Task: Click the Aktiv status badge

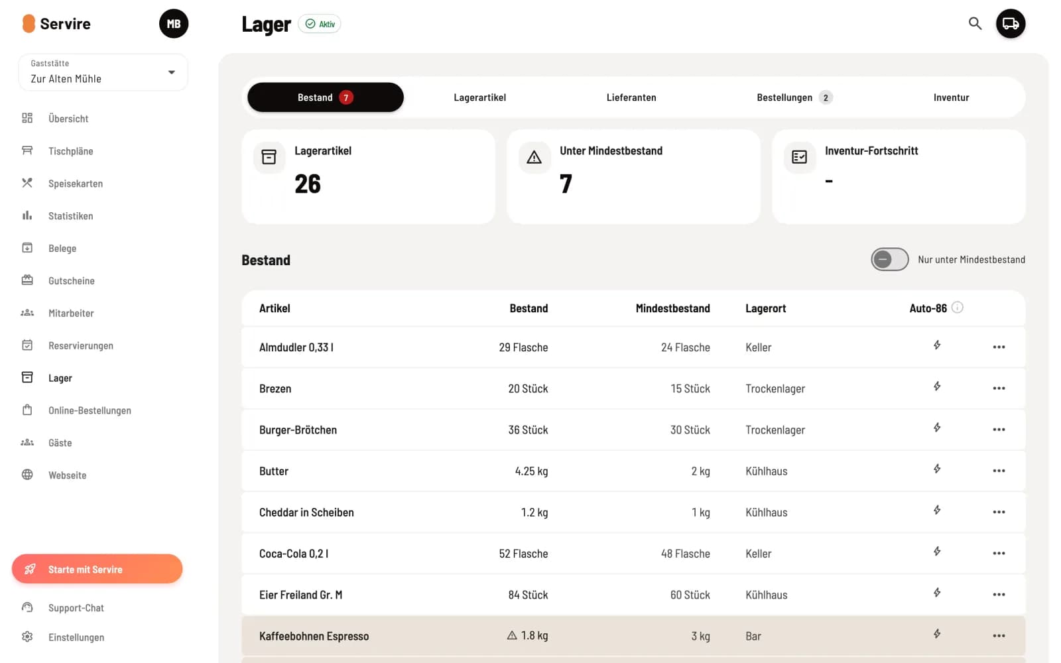Action: 320,24
